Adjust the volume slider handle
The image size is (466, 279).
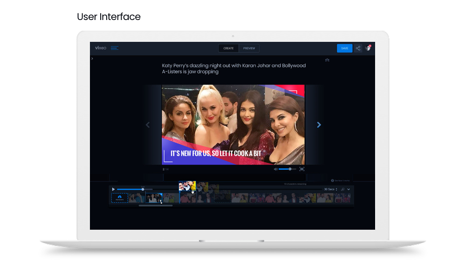click(x=290, y=169)
